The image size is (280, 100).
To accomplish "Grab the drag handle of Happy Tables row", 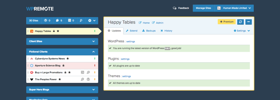I will (28, 31).
